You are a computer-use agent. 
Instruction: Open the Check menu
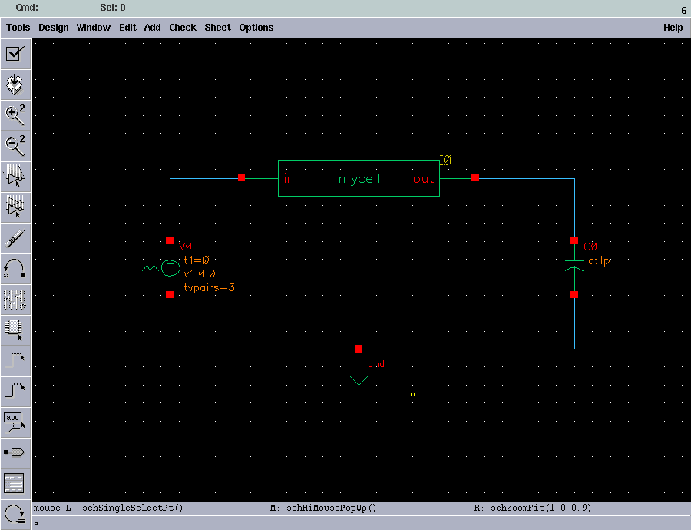click(x=183, y=27)
